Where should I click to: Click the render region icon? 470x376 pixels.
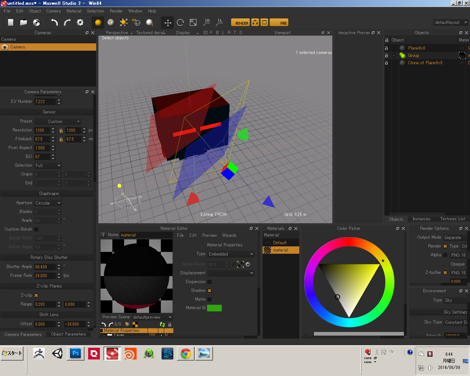255,22
